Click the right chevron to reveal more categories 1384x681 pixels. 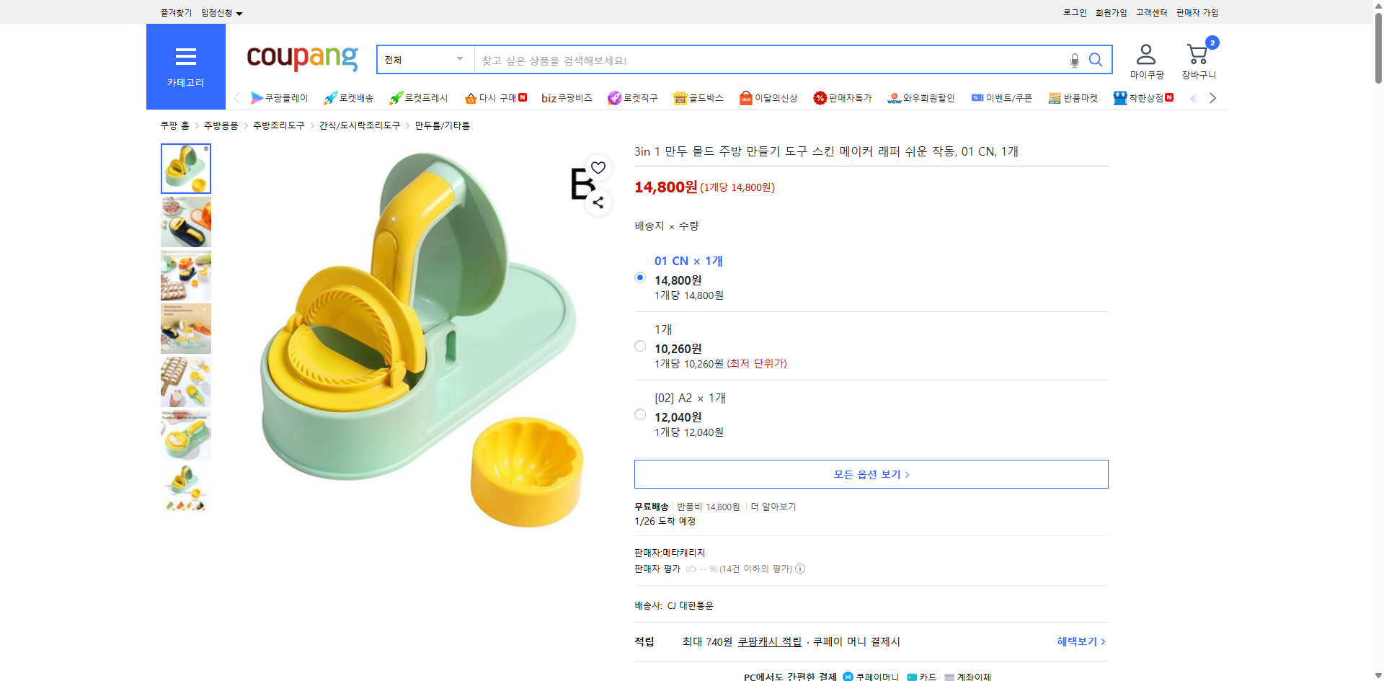[1212, 97]
